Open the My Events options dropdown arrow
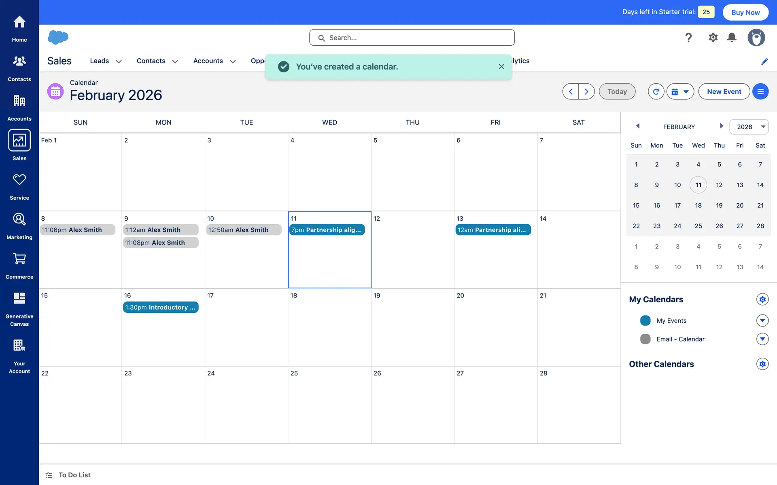The height and width of the screenshot is (485, 777). [x=762, y=321]
